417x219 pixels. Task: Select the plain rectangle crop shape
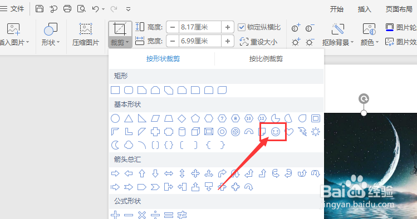[115, 90]
